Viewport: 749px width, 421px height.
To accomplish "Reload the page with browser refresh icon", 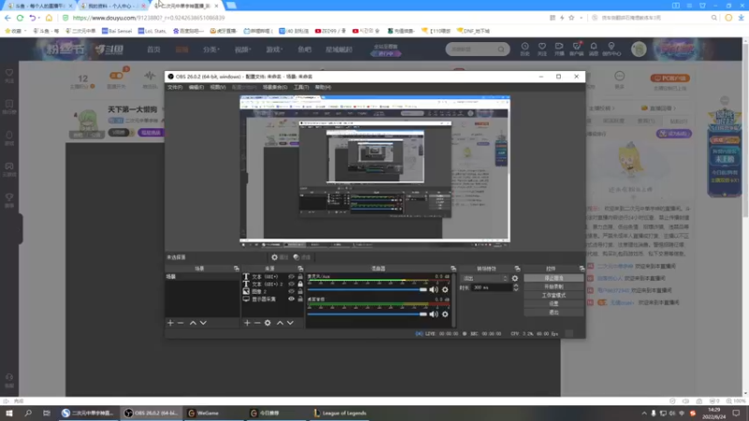I will (x=20, y=18).
